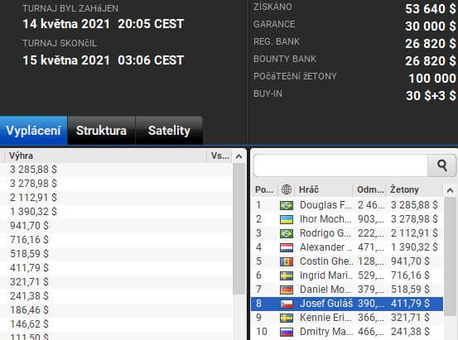Image resolution: width=458 pixels, height=340 pixels.
Task: Click Josef Guláš prize 411,79 $
Action: pyautogui.click(x=410, y=304)
